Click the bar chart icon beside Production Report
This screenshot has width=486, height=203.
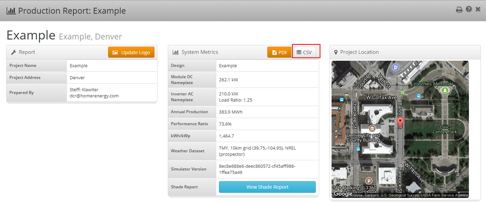pyautogui.click(x=11, y=10)
